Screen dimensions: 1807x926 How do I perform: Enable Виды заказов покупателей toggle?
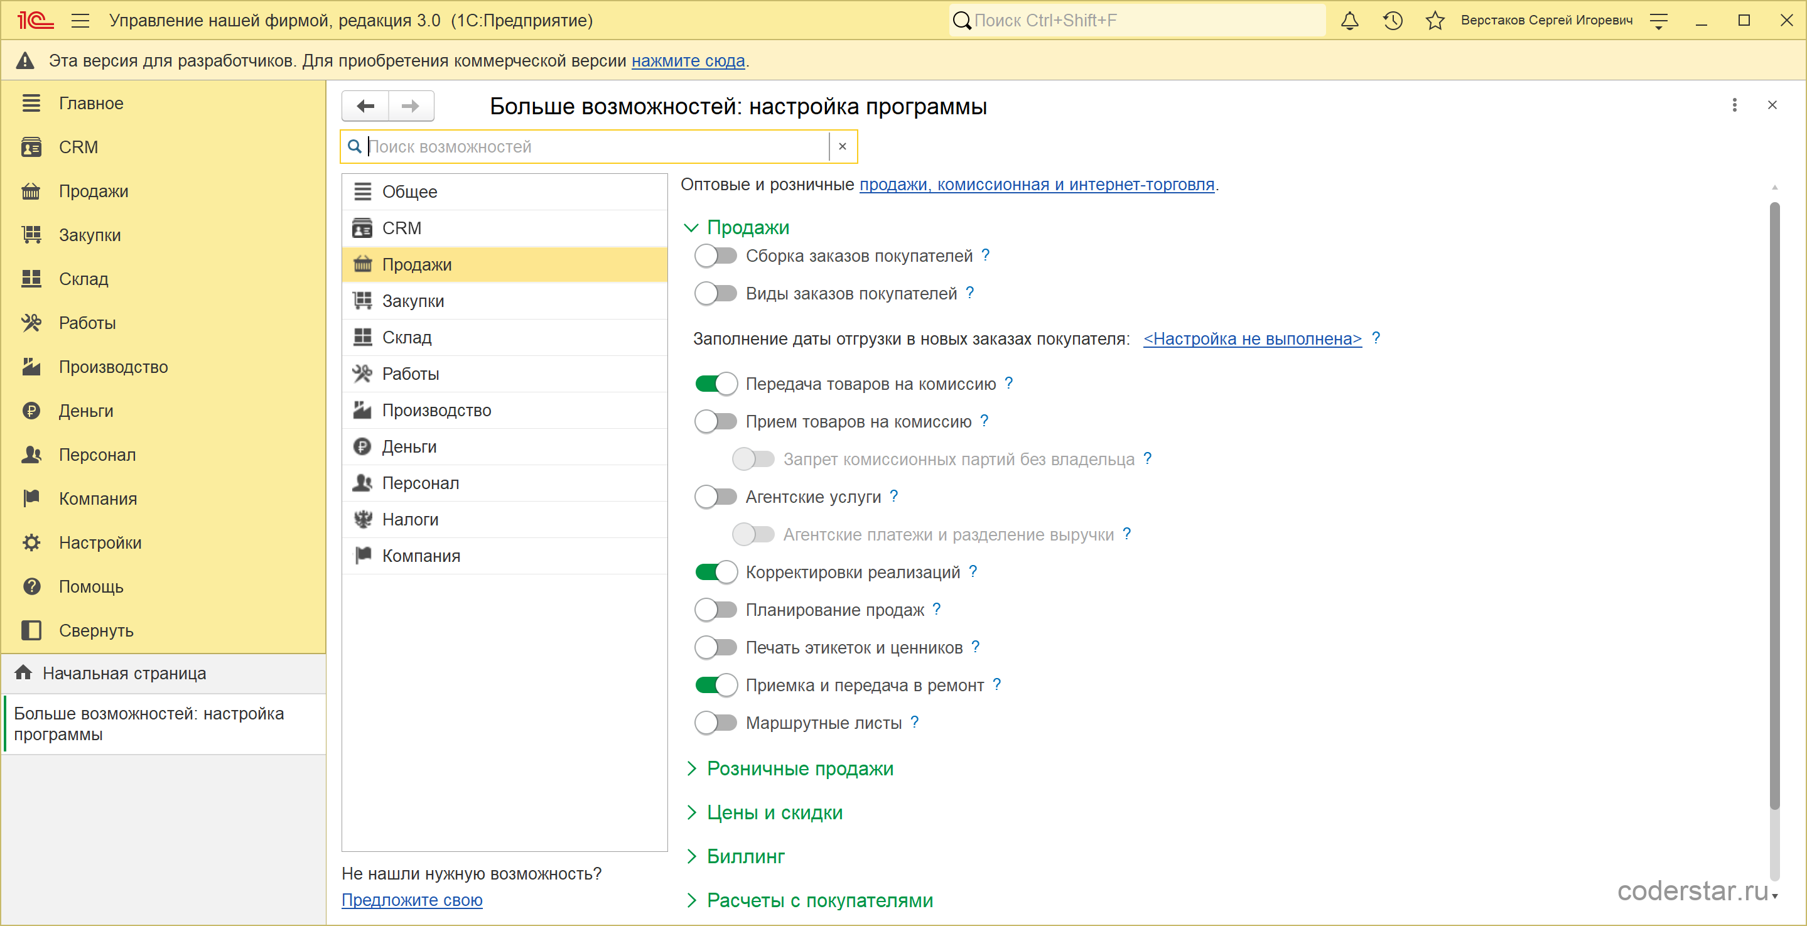[x=716, y=293]
